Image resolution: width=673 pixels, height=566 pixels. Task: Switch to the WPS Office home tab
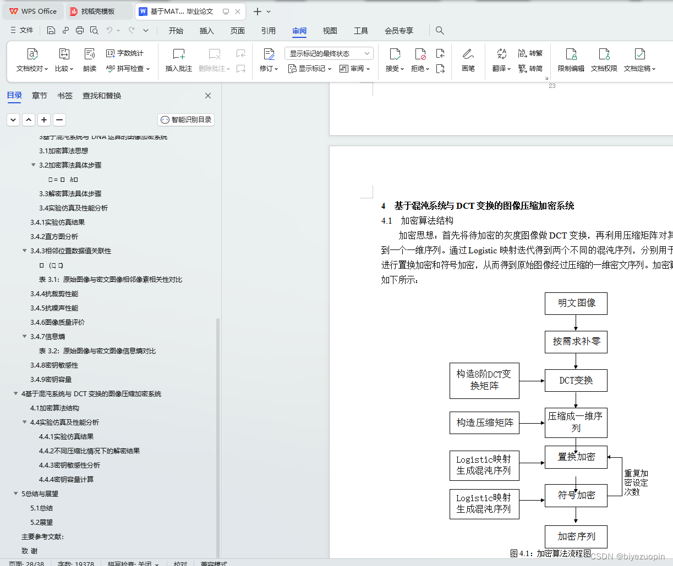(x=33, y=12)
